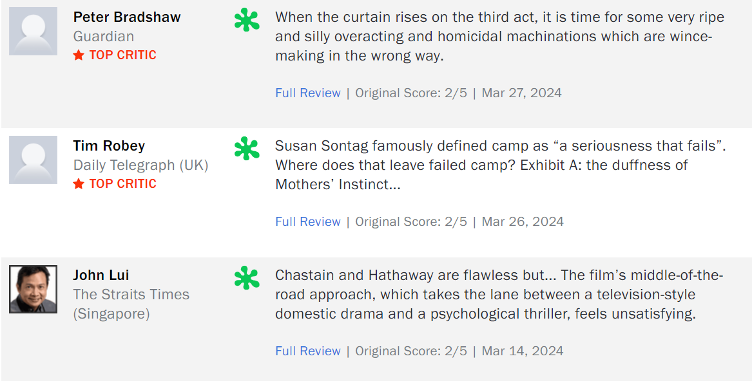Click the TOP CRITIC label under Peter Bradshaw

pyautogui.click(x=123, y=55)
